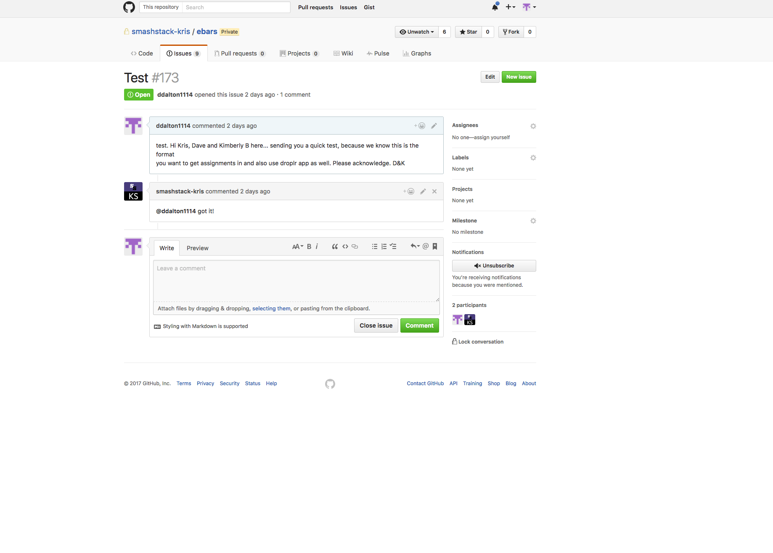Switch to the Code tab

click(x=142, y=53)
